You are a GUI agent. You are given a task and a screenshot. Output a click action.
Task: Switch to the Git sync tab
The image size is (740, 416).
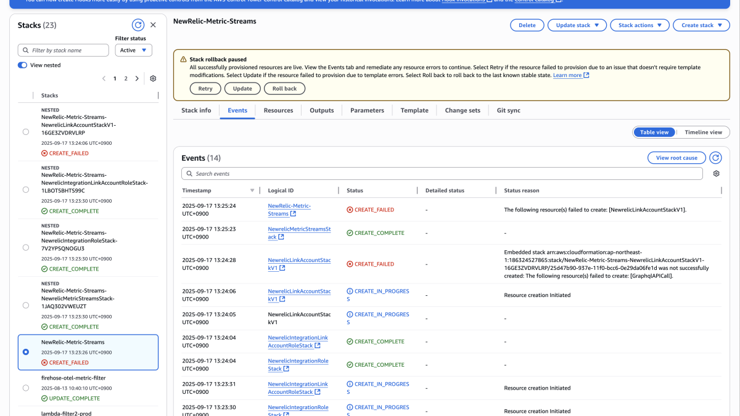[x=509, y=110]
